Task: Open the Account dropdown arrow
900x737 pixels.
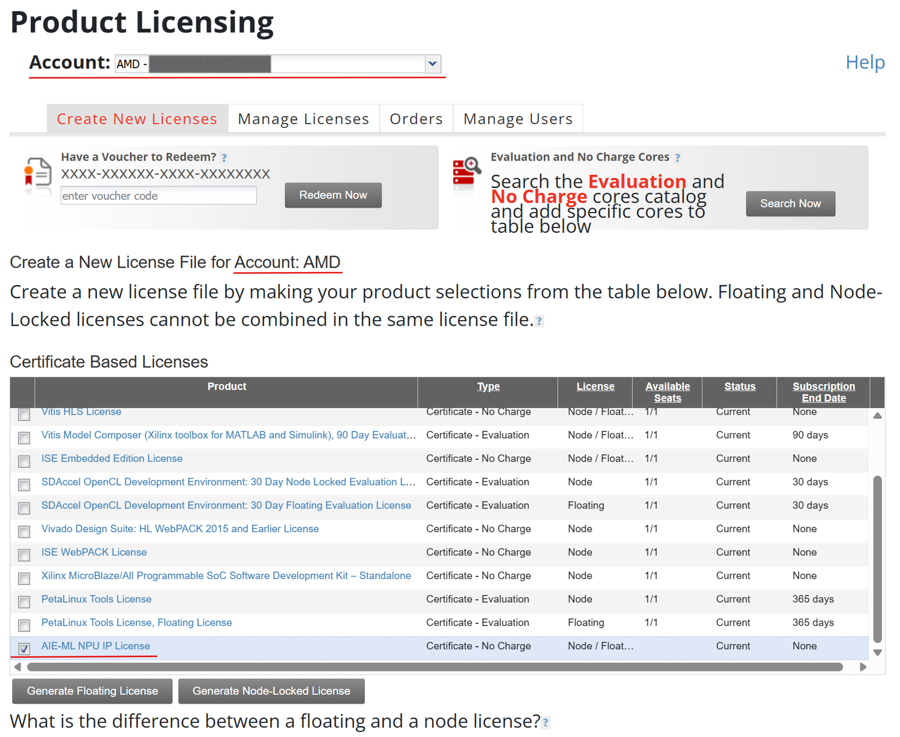Action: coord(433,64)
